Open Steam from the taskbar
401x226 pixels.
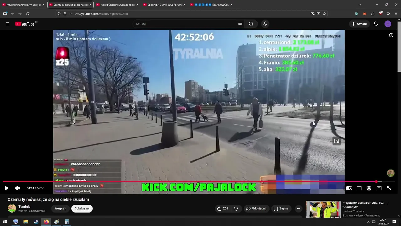coord(36,222)
